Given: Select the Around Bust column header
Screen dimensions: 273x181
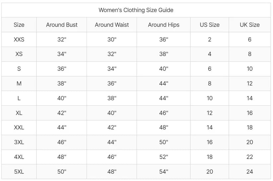Looking at the screenshot, I should 62,25.
